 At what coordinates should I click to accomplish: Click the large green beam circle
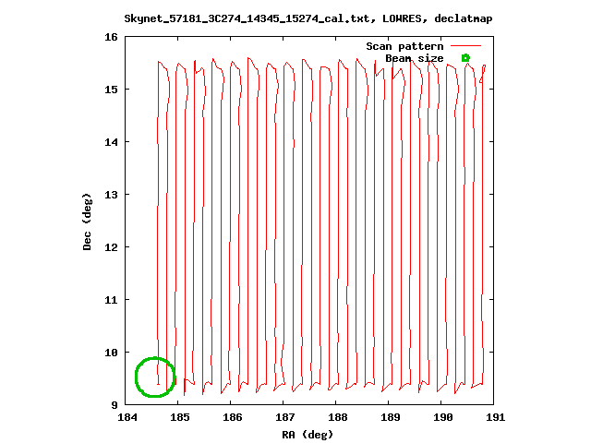[x=155, y=377]
